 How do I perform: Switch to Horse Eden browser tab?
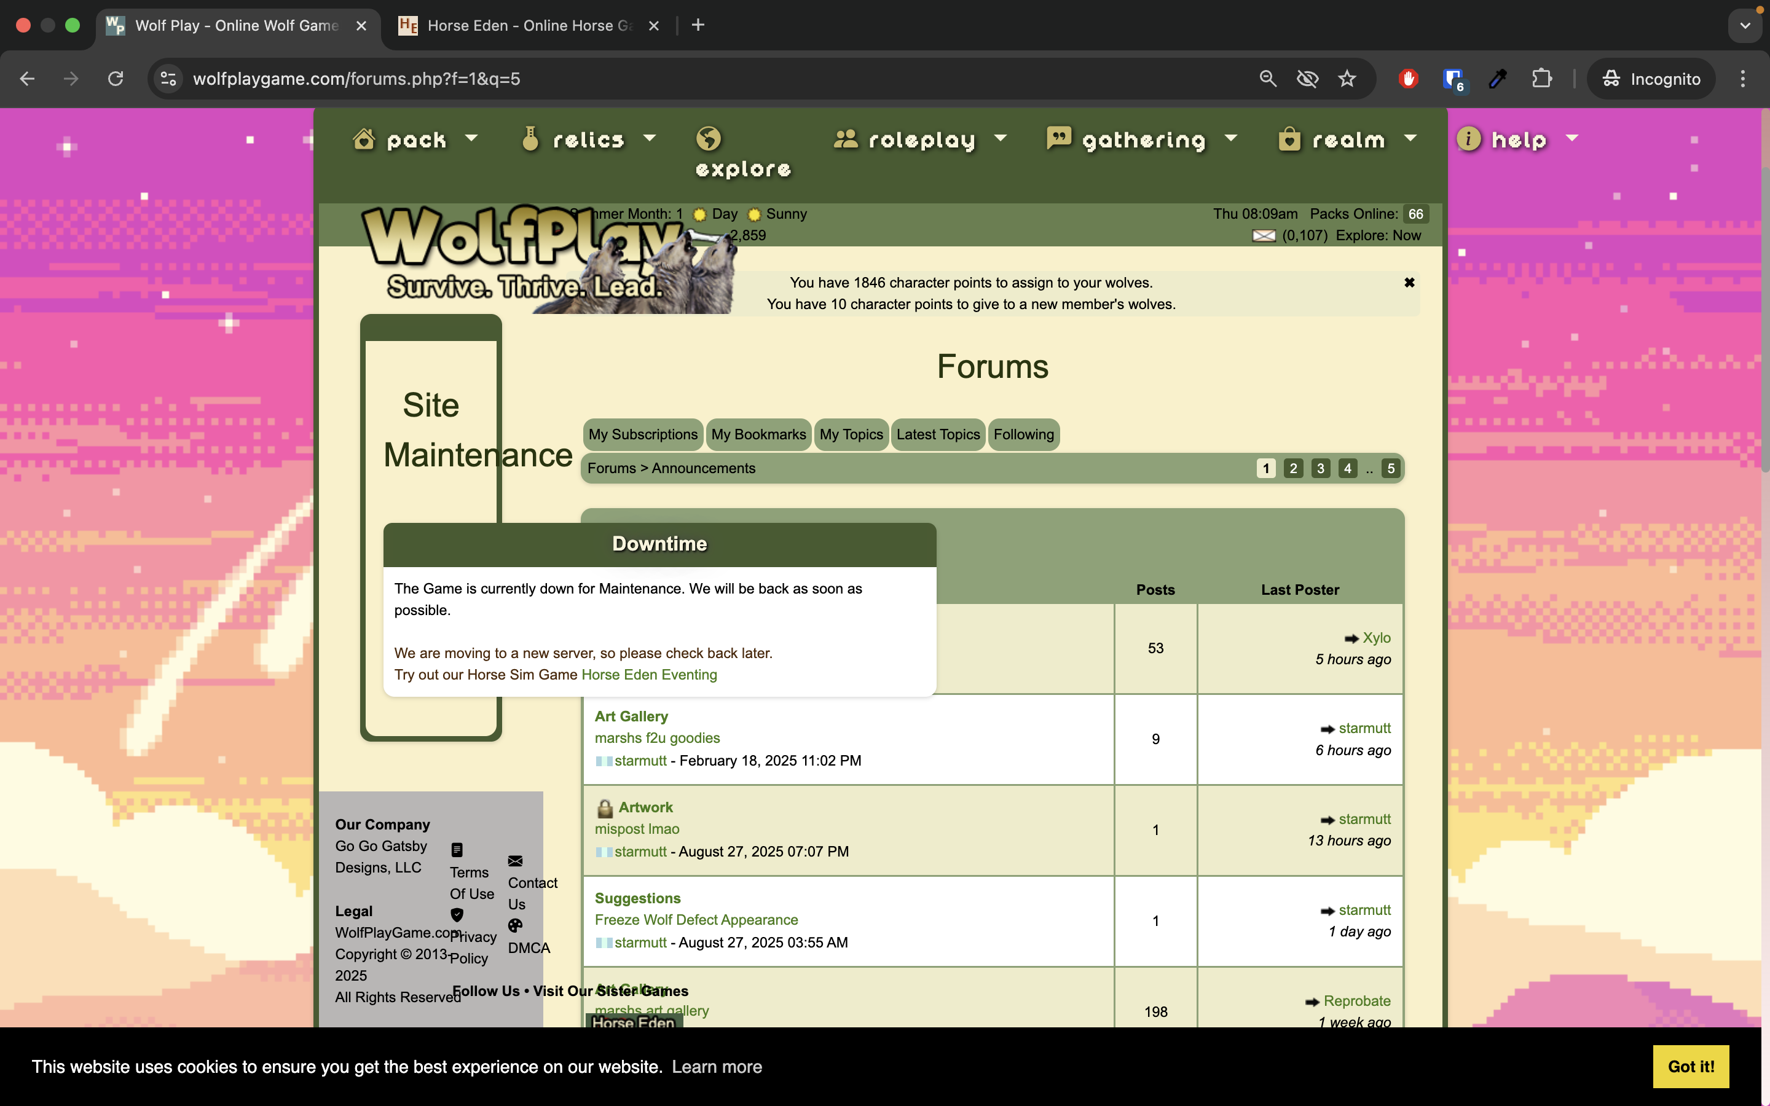click(x=530, y=26)
